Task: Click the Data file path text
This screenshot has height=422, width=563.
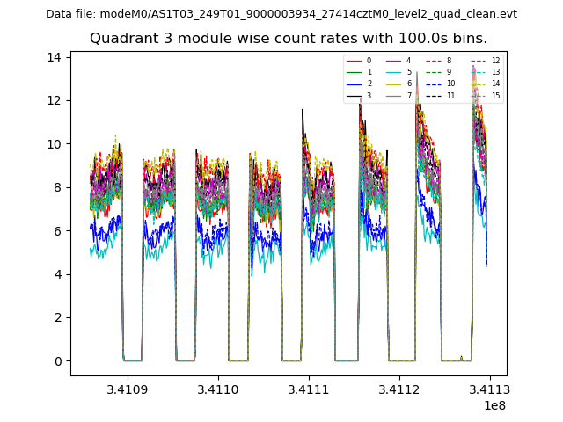Action: [281, 14]
